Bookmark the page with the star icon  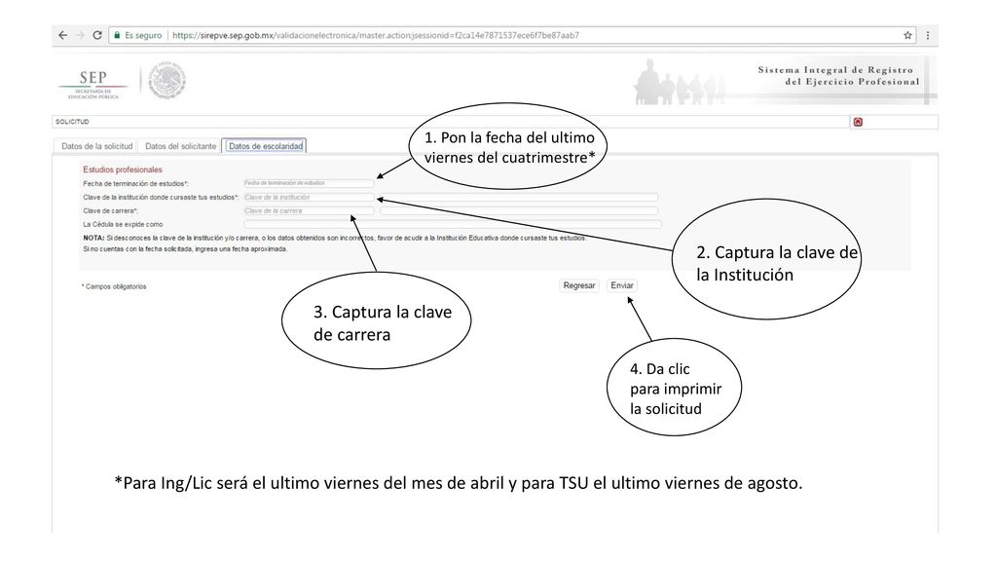907,35
